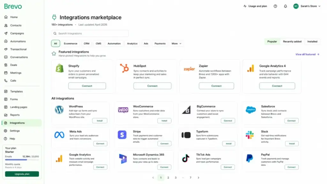Connect Google Analytics 4
This screenshot has height=184, width=327.
[277, 86]
